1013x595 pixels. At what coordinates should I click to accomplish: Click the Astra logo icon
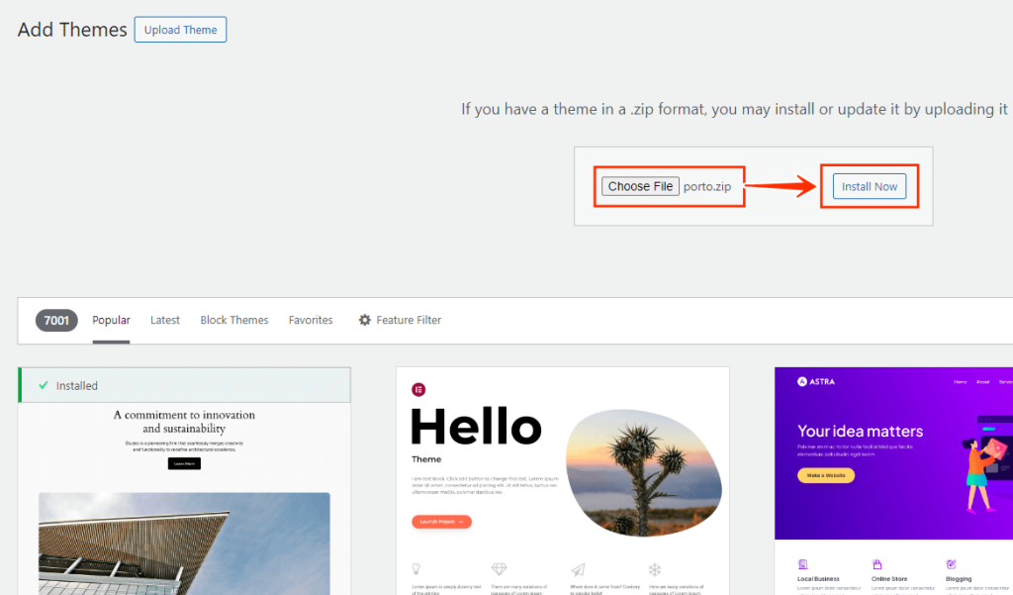(801, 381)
